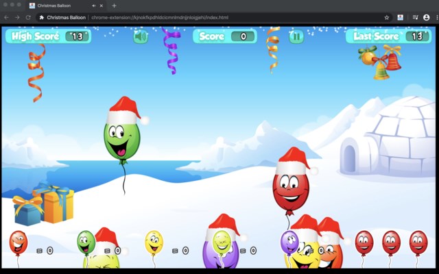Click the small yellow balloon counter icon
439x274 pixels.
(154, 242)
